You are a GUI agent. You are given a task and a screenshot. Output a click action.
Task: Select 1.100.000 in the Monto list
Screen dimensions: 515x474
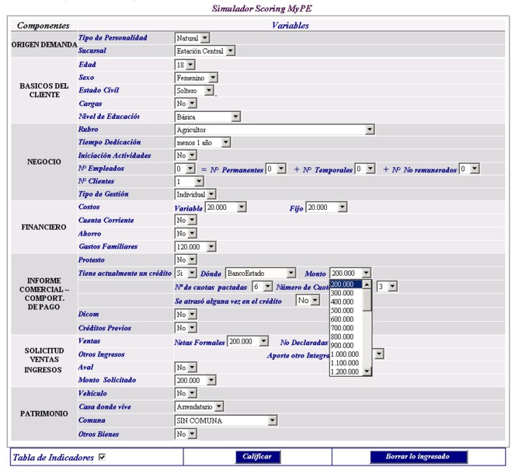[x=346, y=364]
